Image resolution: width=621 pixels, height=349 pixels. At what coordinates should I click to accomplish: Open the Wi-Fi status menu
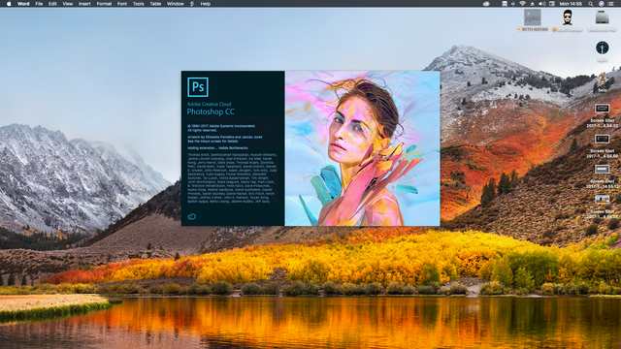522,4
